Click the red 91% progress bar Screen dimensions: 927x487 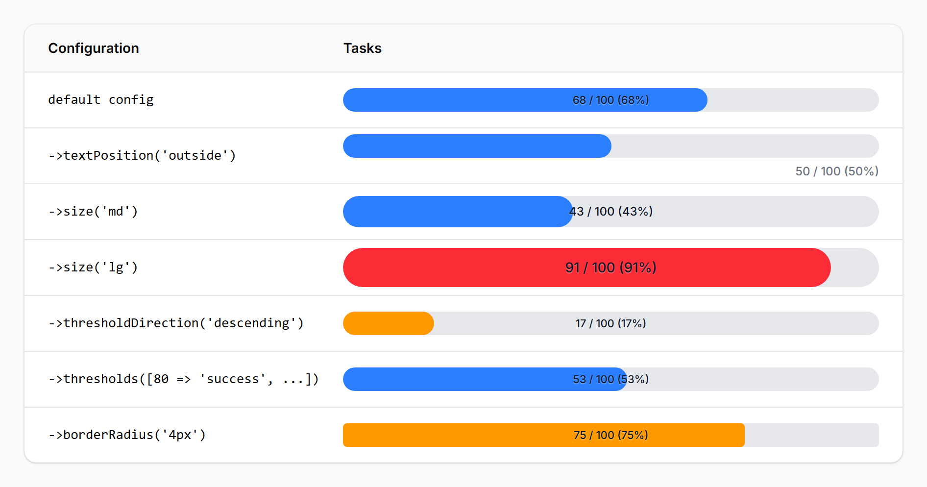coord(585,268)
